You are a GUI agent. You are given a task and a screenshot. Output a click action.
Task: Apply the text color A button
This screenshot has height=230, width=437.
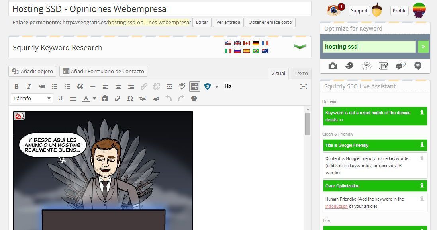pyautogui.click(x=86, y=99)
